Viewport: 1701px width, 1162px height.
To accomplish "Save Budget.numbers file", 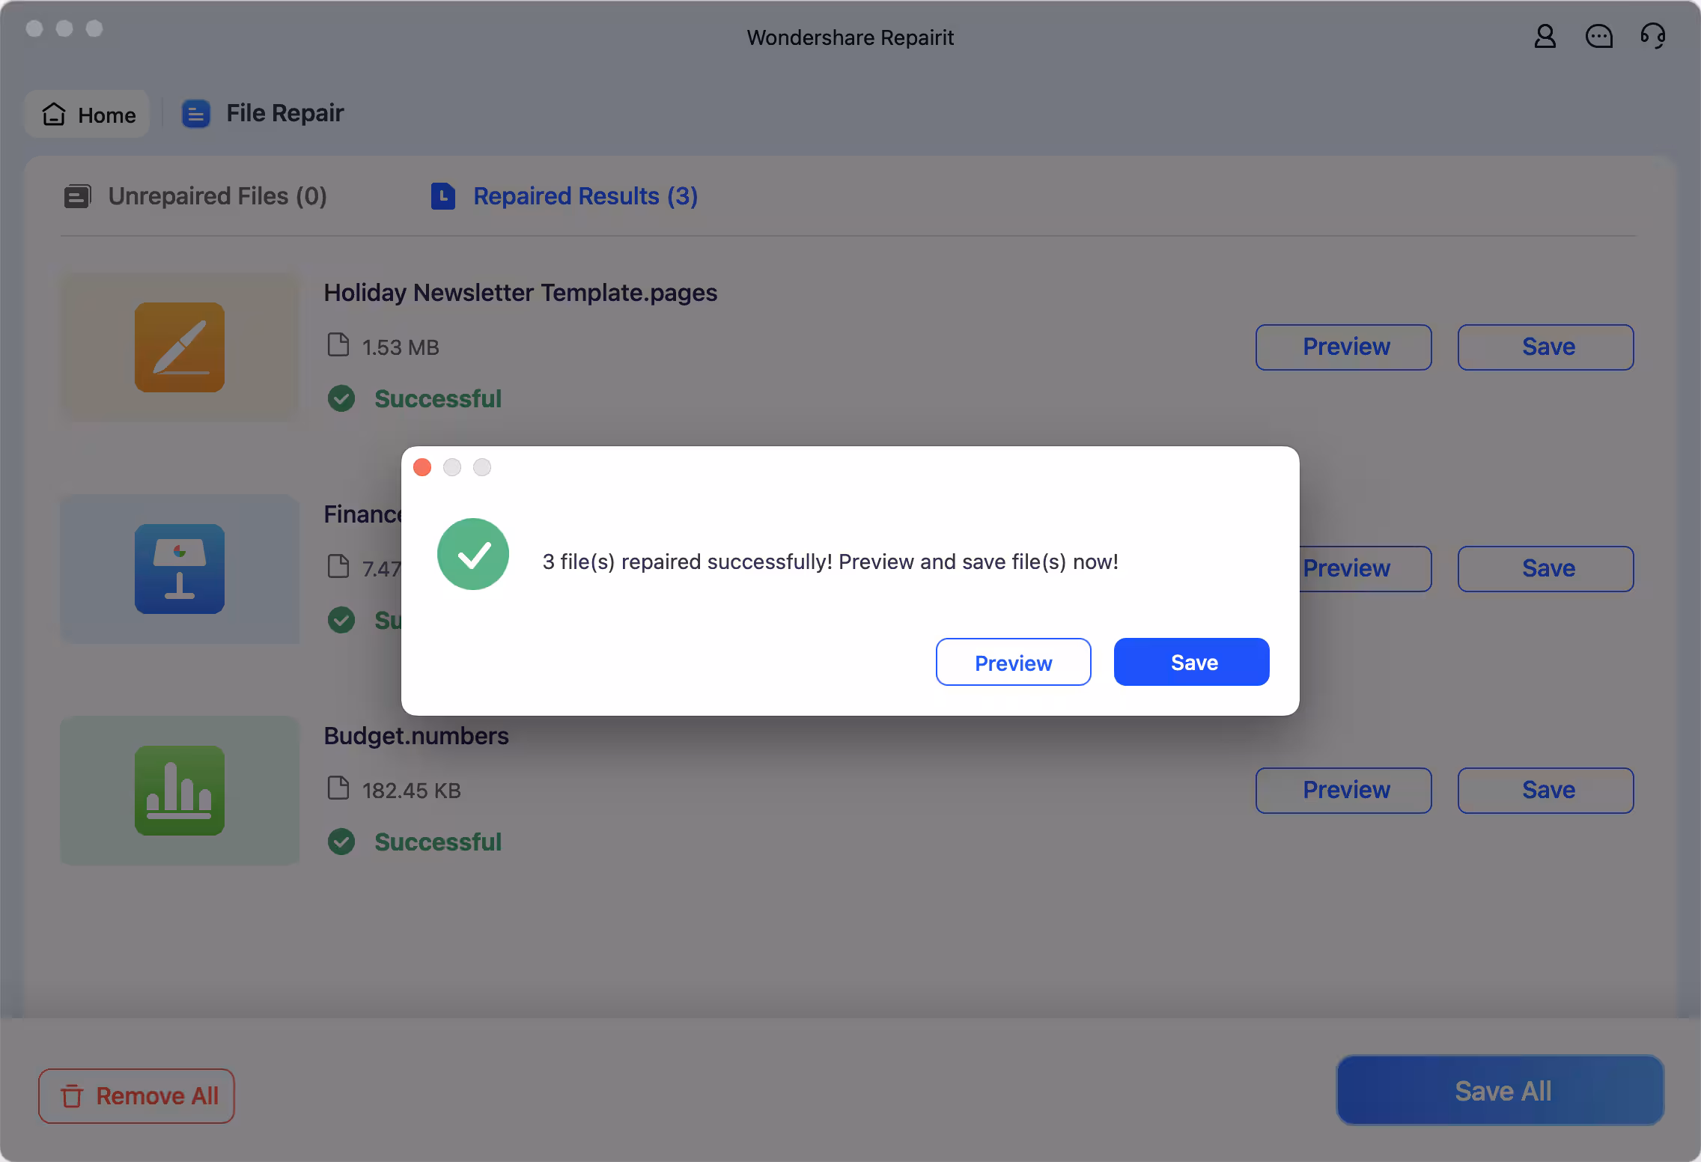I will coord(1546,790).
